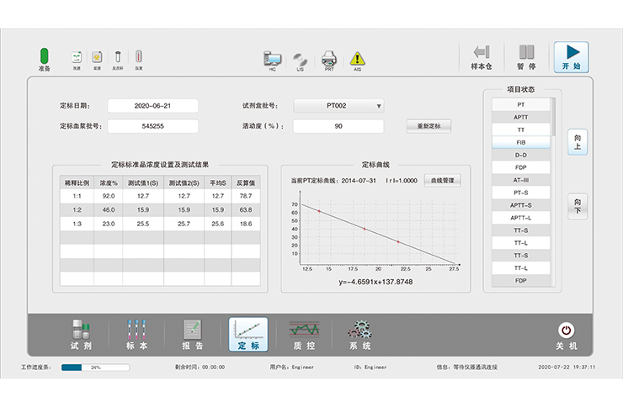Click the 向上 scroll-up button
This screenshot has width=623, height=407.
pos(578,142)
